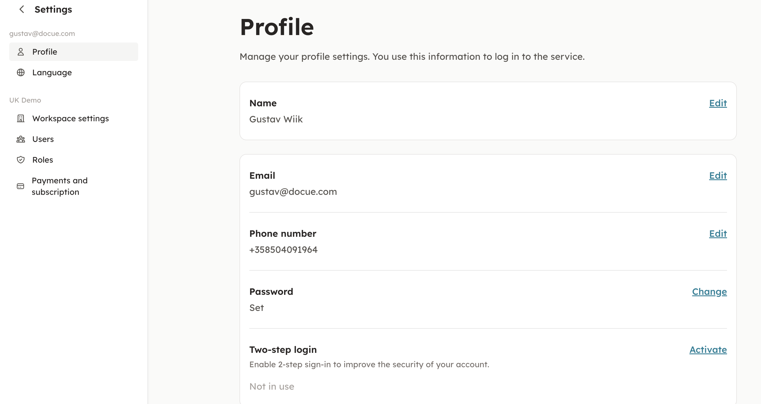Change the Password
This screenshot has height=404, width=761.
click(709, 292)
